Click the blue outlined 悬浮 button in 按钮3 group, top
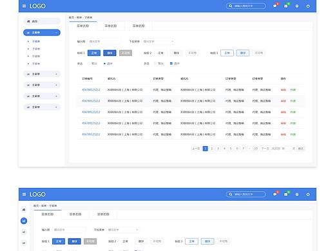335x251 pixels. click(243, 53)
